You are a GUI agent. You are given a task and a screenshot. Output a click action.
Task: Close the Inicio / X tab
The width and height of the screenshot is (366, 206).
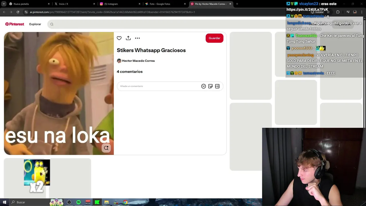coord(94,4)
